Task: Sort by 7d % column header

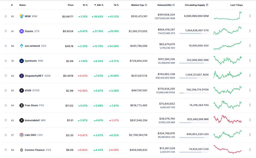Action: [116, 5]
